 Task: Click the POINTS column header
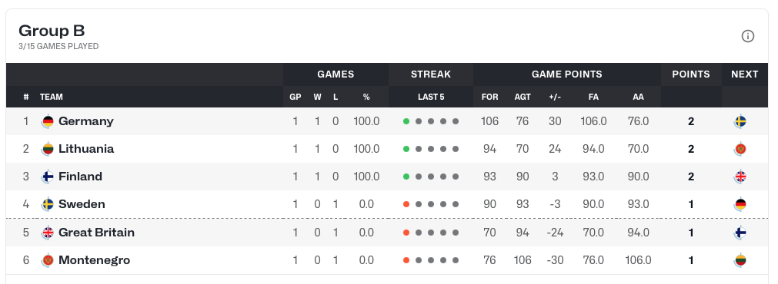691,74
